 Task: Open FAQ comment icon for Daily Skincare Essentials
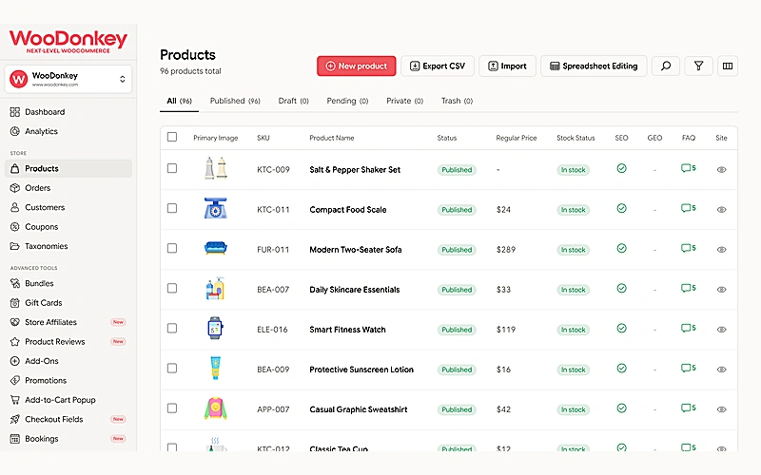(688, 289)
